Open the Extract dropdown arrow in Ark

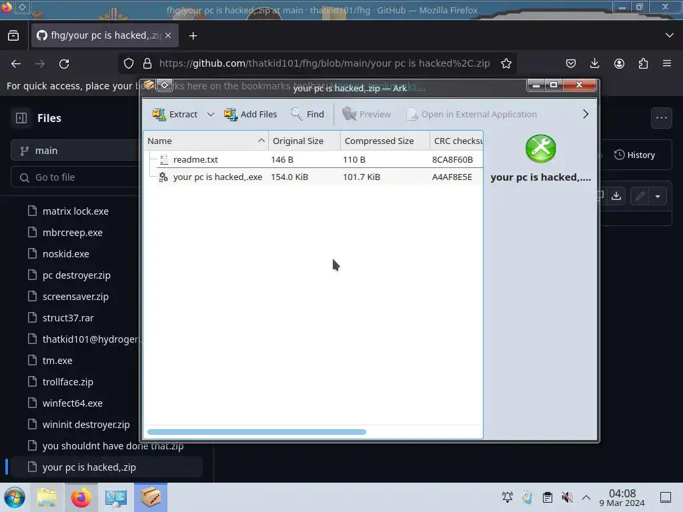tap(210, 114)
